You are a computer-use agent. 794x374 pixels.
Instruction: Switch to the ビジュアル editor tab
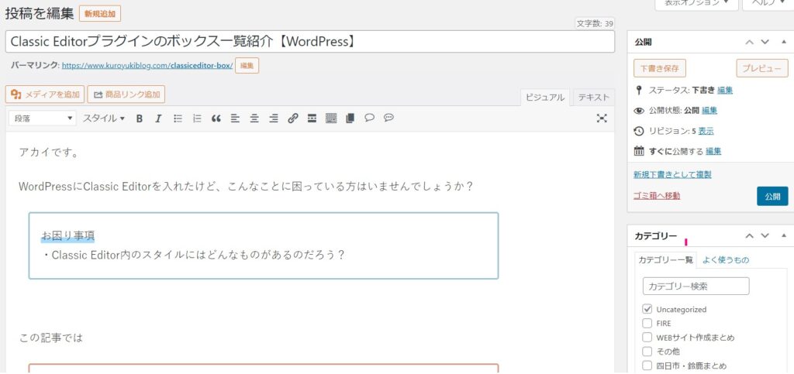pyautogui.click(x=545, y=98)
